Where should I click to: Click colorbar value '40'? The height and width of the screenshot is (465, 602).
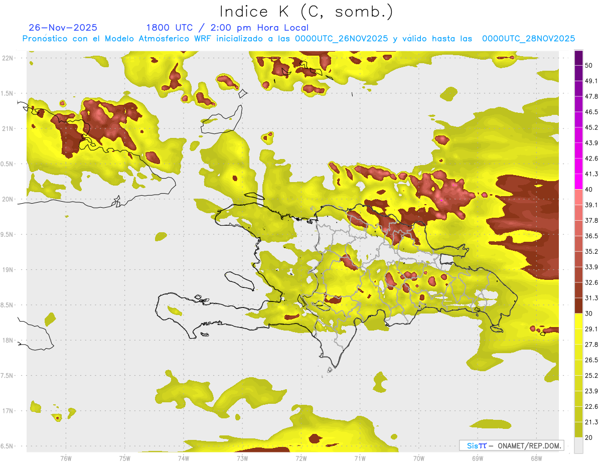589,190
